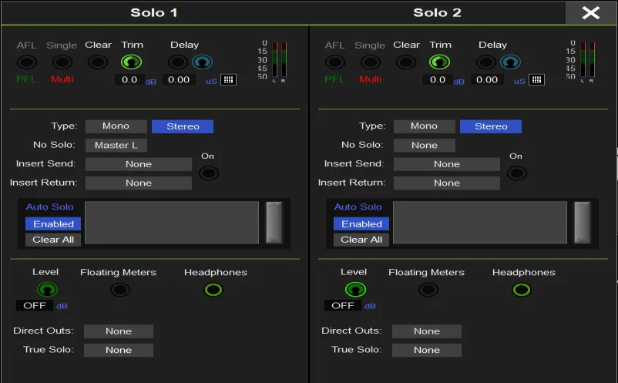
Task: Click the Auto Solo list scrollbar in Solo 2
Action: coord(583,223)
